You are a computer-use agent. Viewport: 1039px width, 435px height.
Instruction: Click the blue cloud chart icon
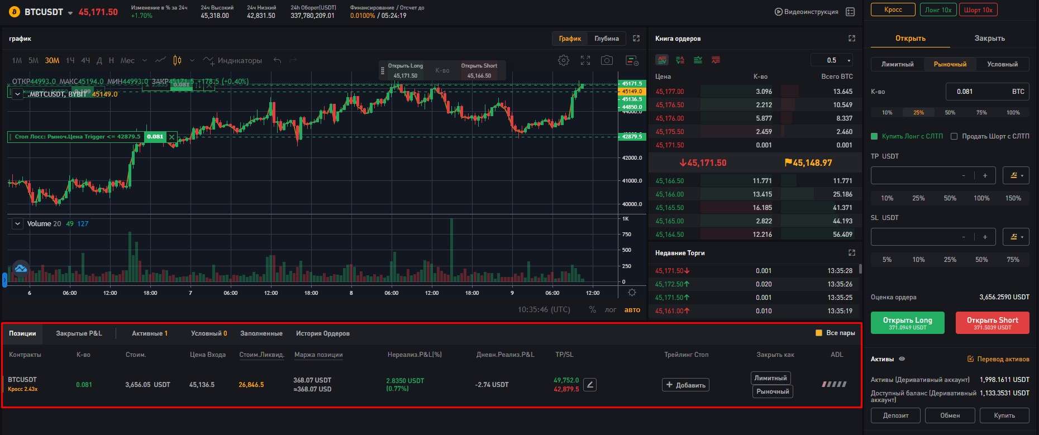point(21,269)
